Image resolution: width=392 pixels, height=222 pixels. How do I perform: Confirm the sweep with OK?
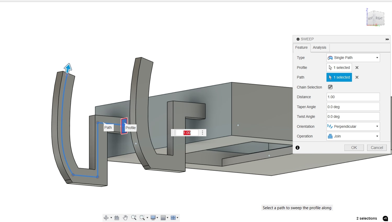click(x=354, y=148)
